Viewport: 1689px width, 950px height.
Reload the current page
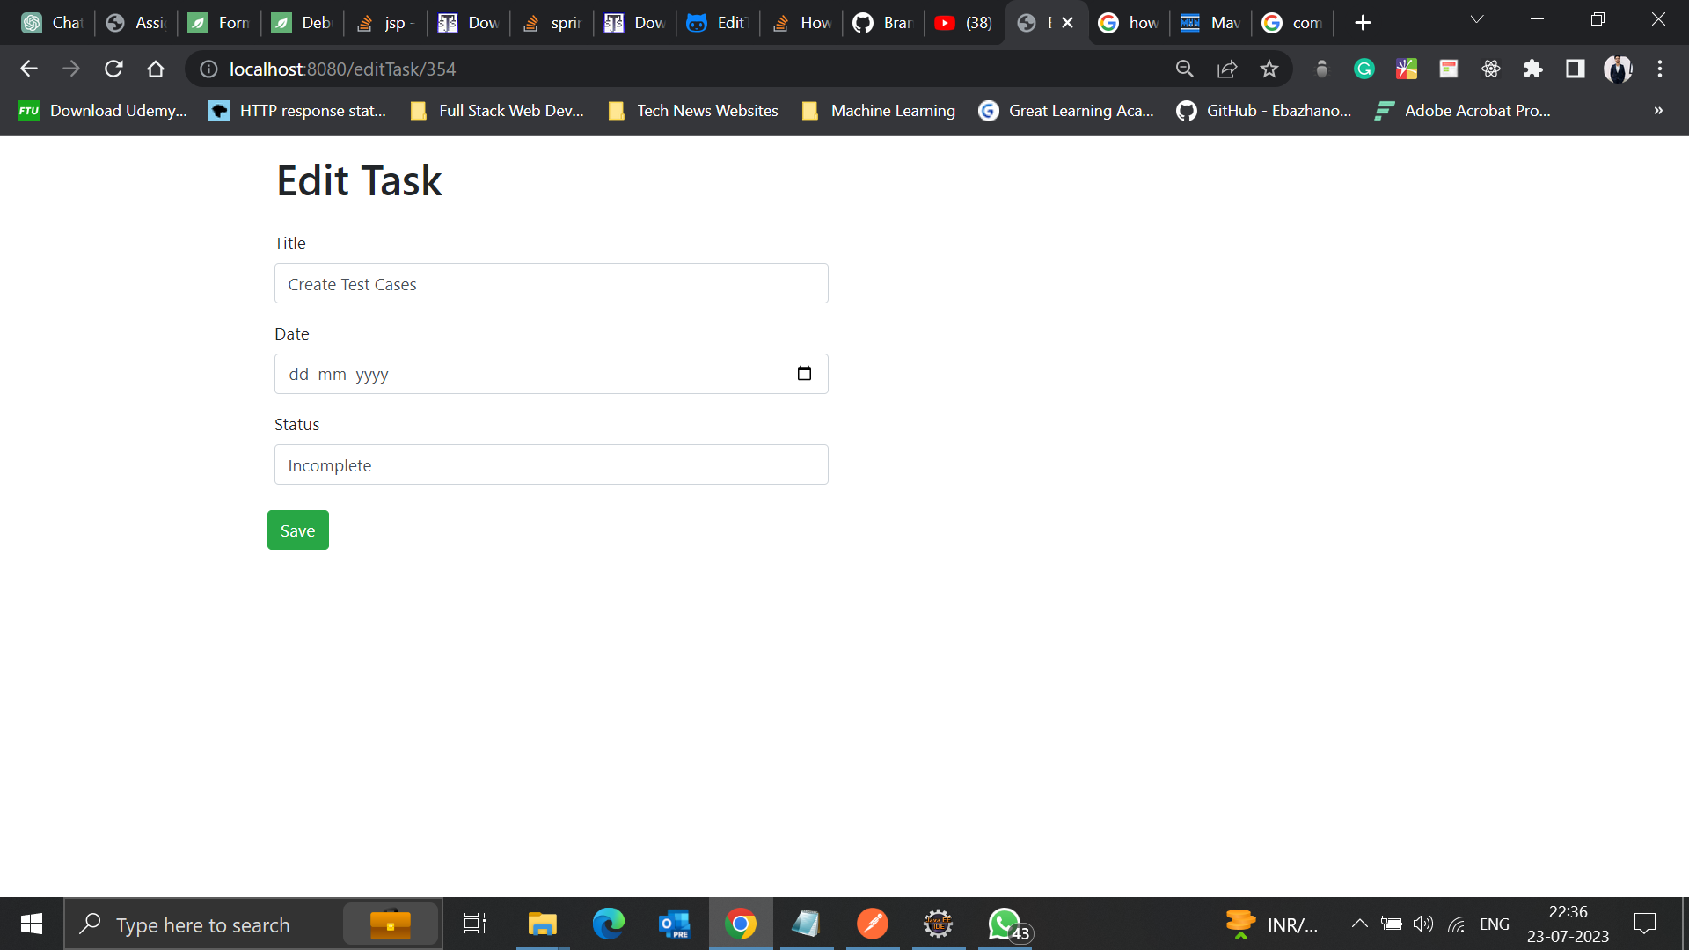113,69
